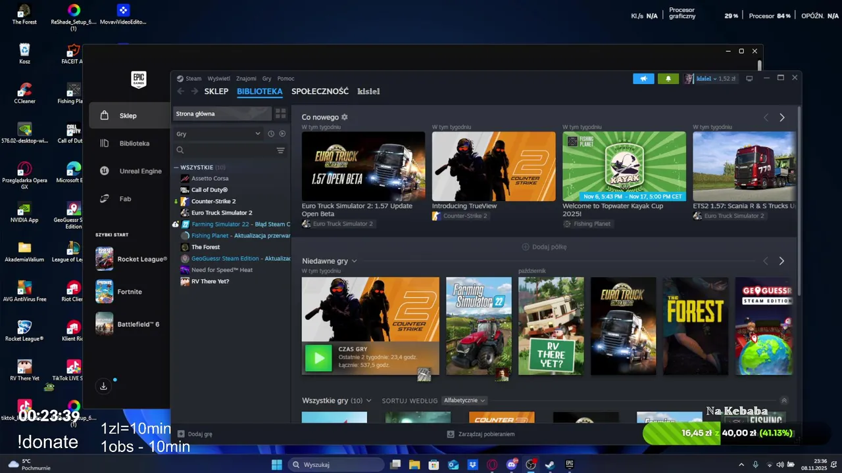Image resolution: width=842 pixels, height=473 pixels.
Task: Open Sklep in Epic Games sidebar
Action: (130, 116)
